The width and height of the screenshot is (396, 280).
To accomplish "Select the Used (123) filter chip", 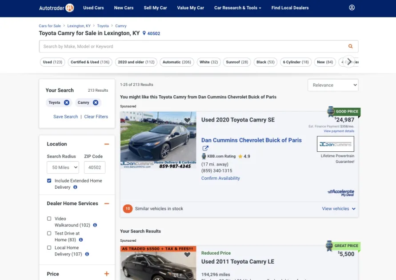I will (52, 62).
